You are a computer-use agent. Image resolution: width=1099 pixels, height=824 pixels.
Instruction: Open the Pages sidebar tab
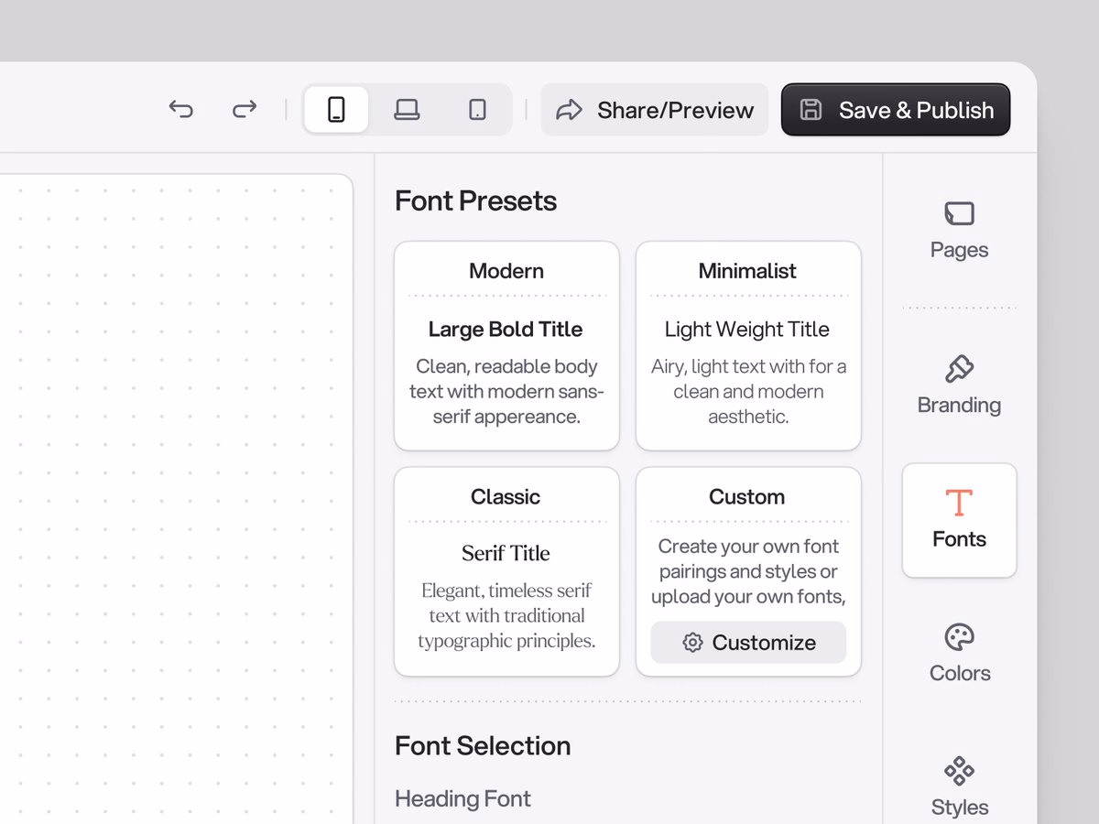point(959,231)
